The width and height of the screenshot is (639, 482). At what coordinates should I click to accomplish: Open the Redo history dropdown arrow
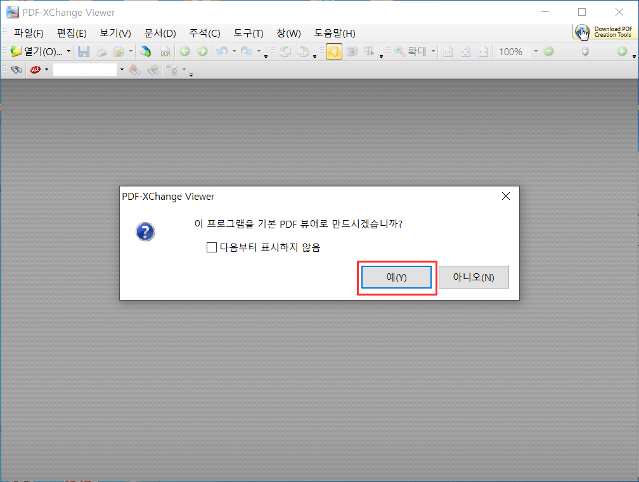coord(259,51)
